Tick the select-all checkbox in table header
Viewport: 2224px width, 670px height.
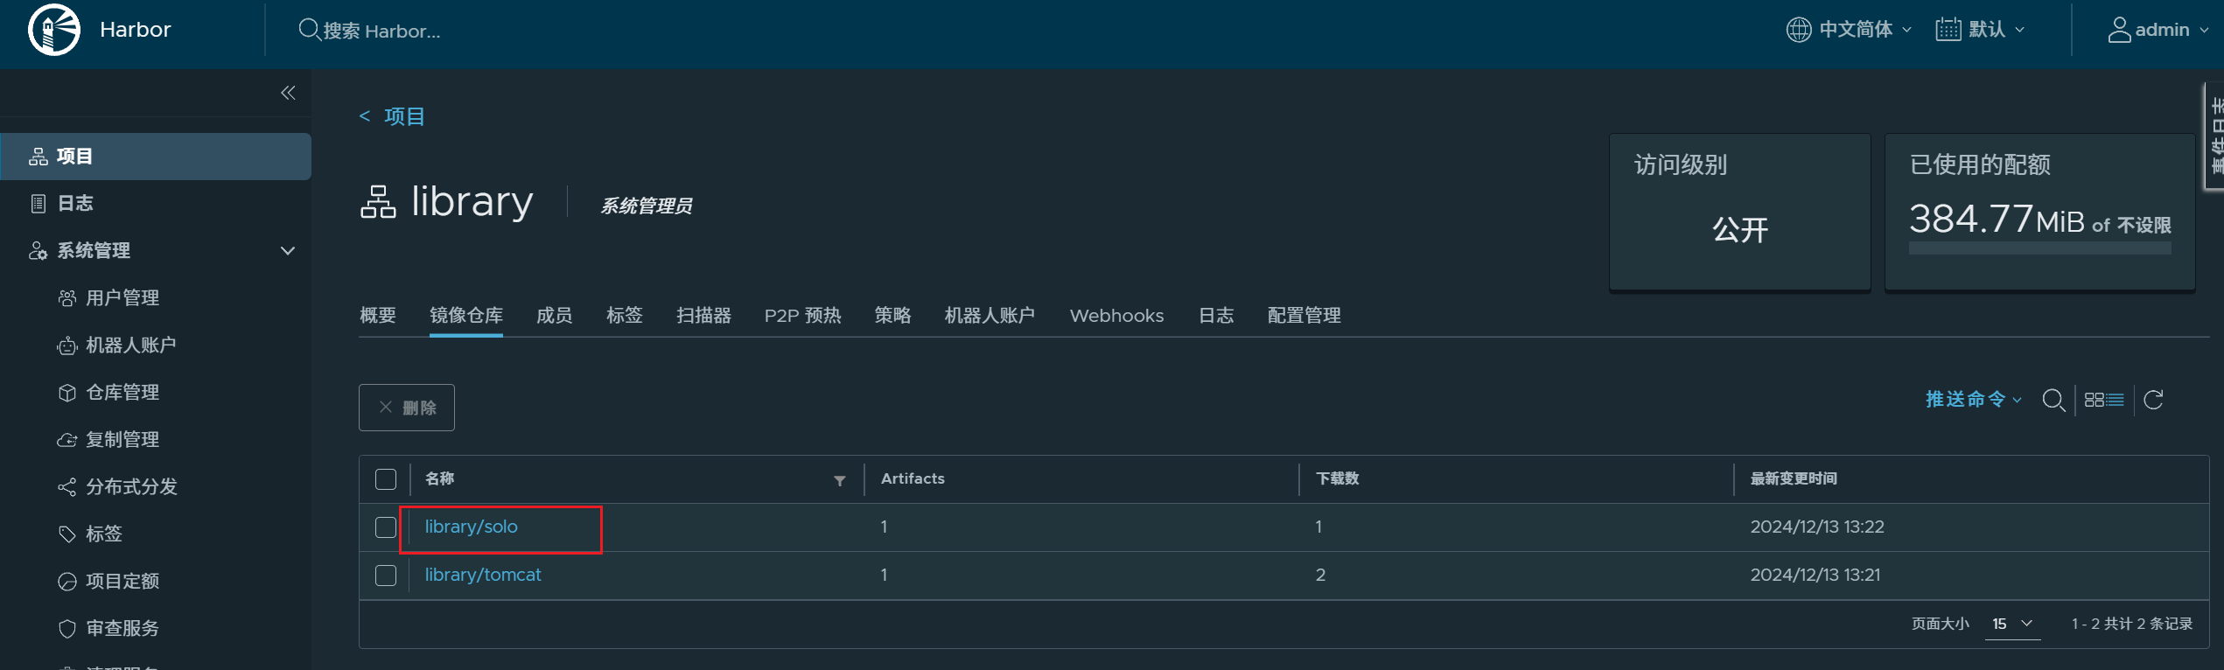[386, 479]
